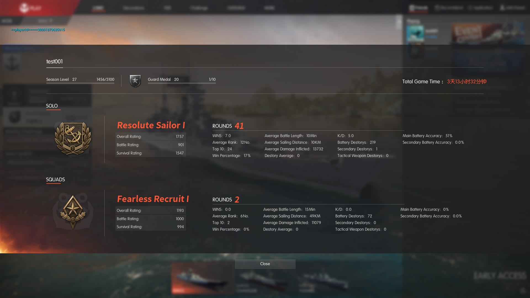This screenshot has width=530, height=298.
Task: Click the blurred red PLAY logo button
Action: 30,8
